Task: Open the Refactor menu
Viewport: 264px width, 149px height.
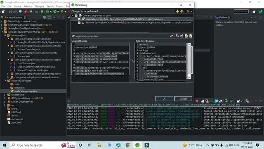Action: click(28, 6)
